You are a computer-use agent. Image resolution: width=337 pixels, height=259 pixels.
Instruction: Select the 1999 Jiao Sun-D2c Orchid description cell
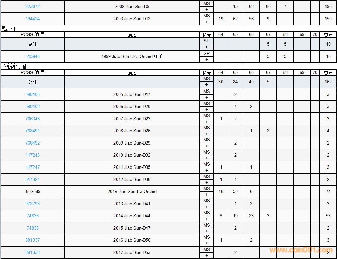(x=132, y=56)
